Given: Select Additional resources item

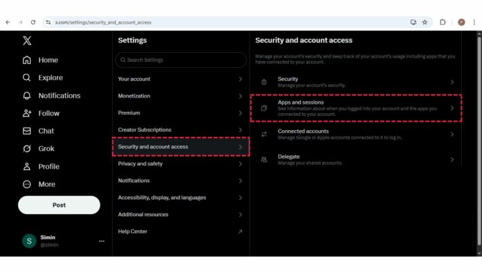Looking at the screenshot, I should click(x=181, y=215).
